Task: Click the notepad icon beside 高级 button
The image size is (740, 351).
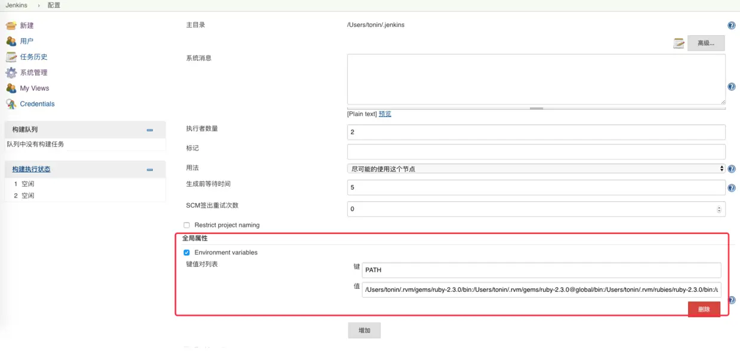Action: click(679, 43)
